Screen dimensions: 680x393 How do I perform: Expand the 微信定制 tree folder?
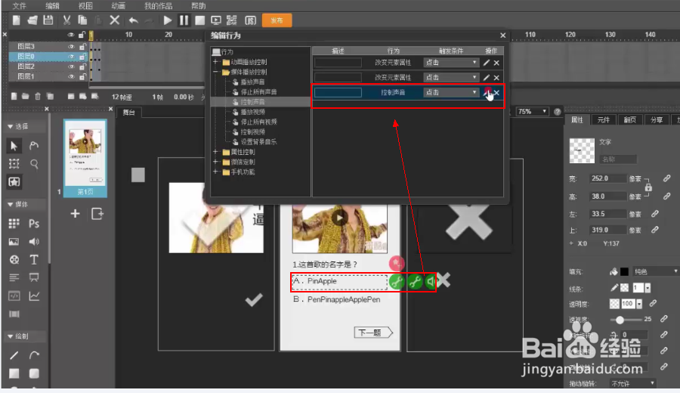pos(215,162)
